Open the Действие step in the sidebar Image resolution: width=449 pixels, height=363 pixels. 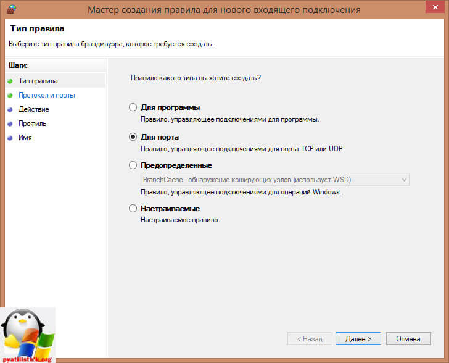click(34, 109)
